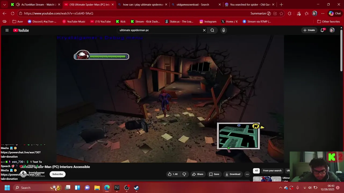
Task: Open the Acer favorites folder
Action: (x=17, y=21)
